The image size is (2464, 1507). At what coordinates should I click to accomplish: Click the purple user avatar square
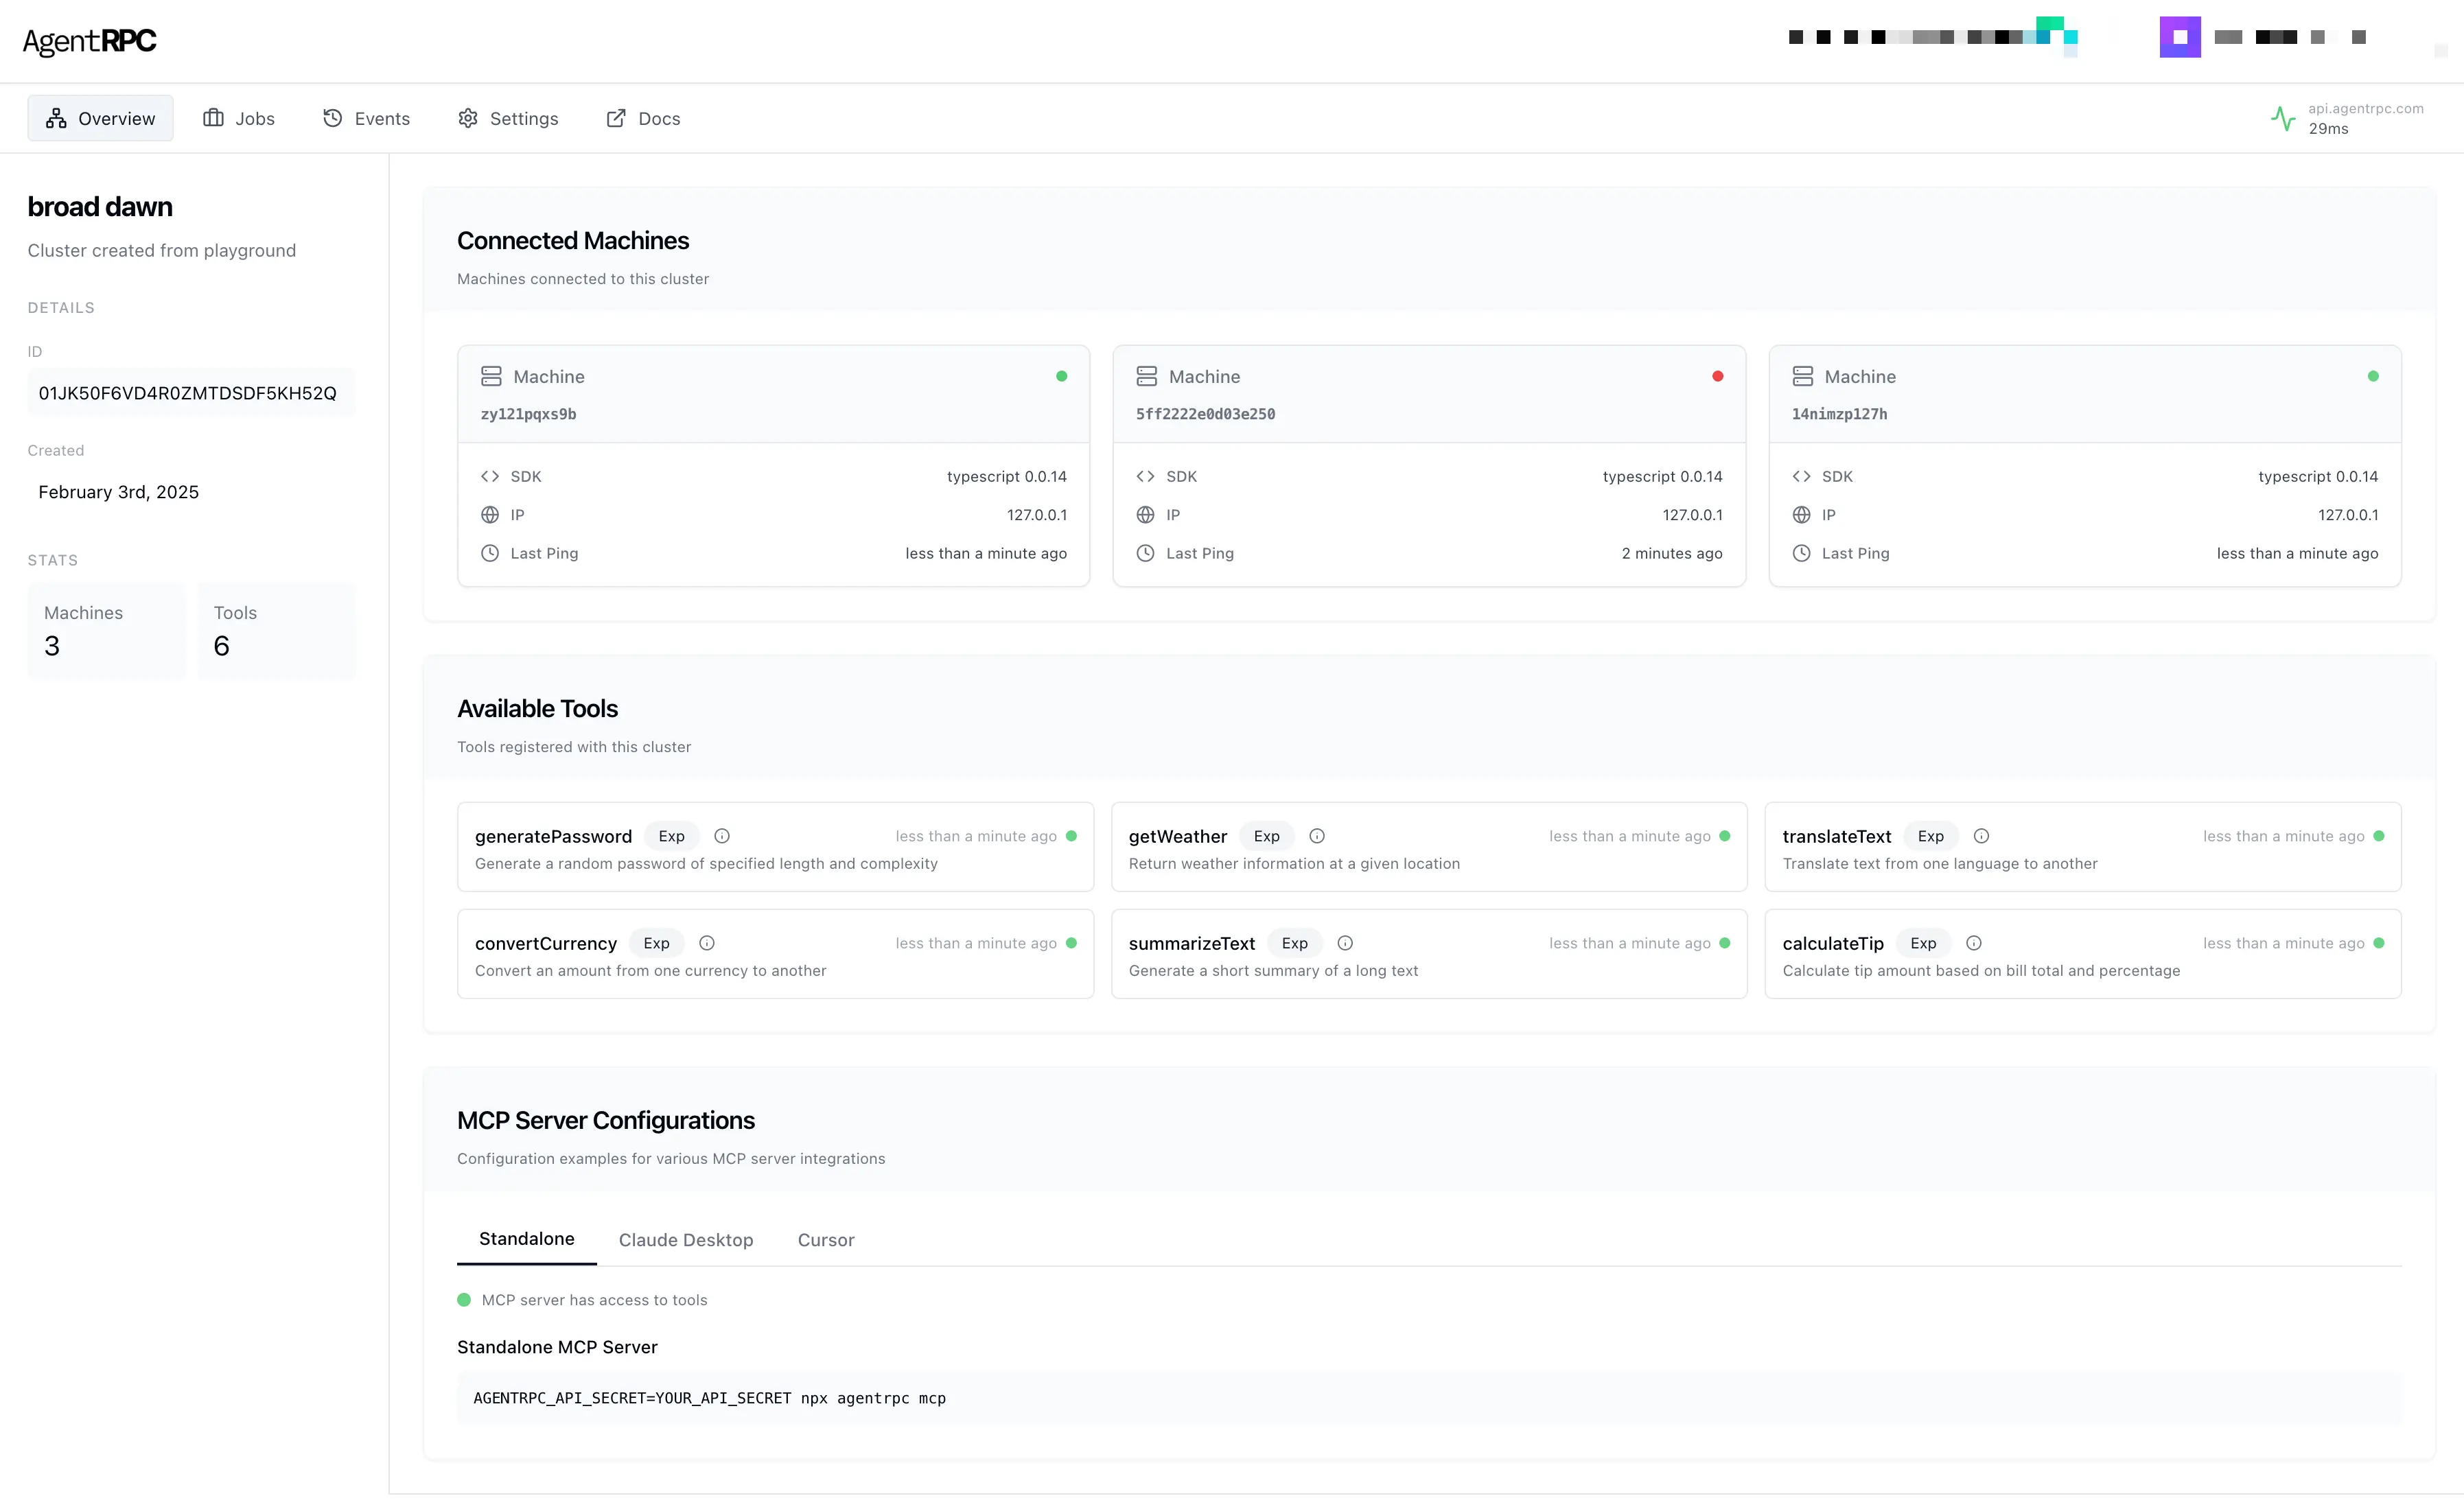2179,37
